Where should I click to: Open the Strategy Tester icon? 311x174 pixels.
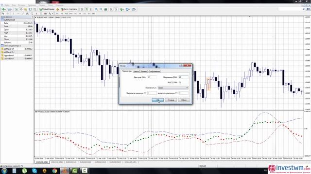pos(35,9)
